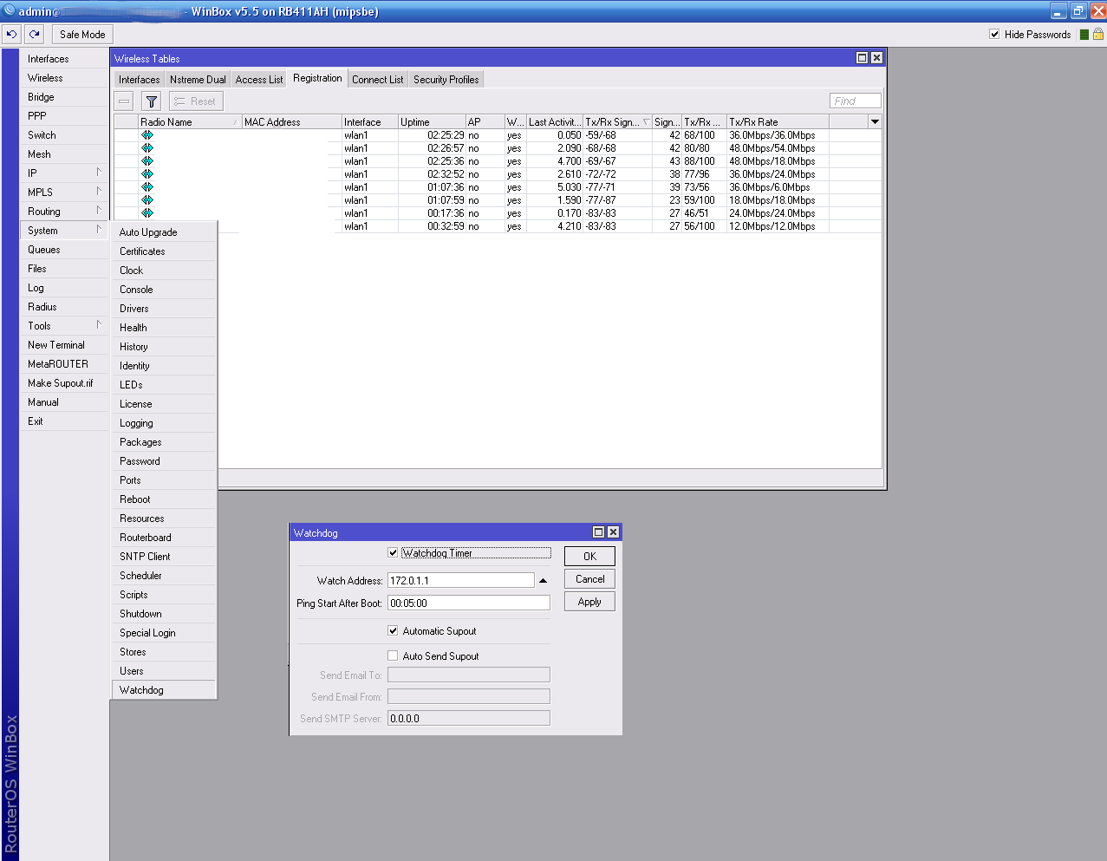
Task: Click the remove (minus) toolbar icon
Action: (x=125, y=101)
